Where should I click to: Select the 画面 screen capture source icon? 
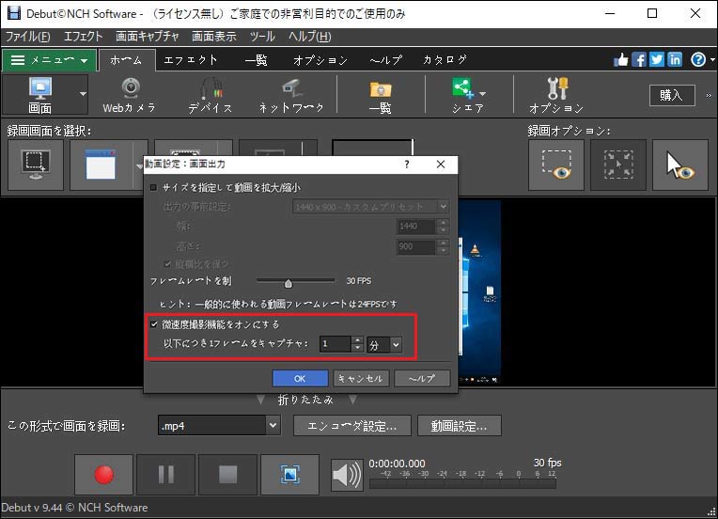click(x=39, y=94)
